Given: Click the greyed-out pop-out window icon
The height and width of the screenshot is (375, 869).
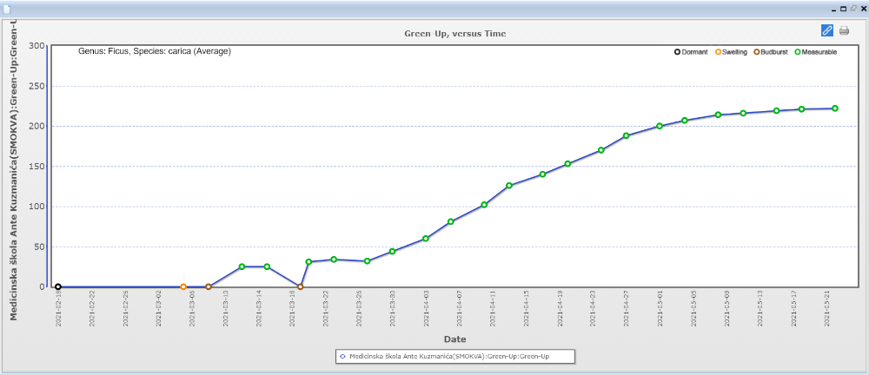Looking at the screenshot, I should pyautogui.click(x=853, y=8).
